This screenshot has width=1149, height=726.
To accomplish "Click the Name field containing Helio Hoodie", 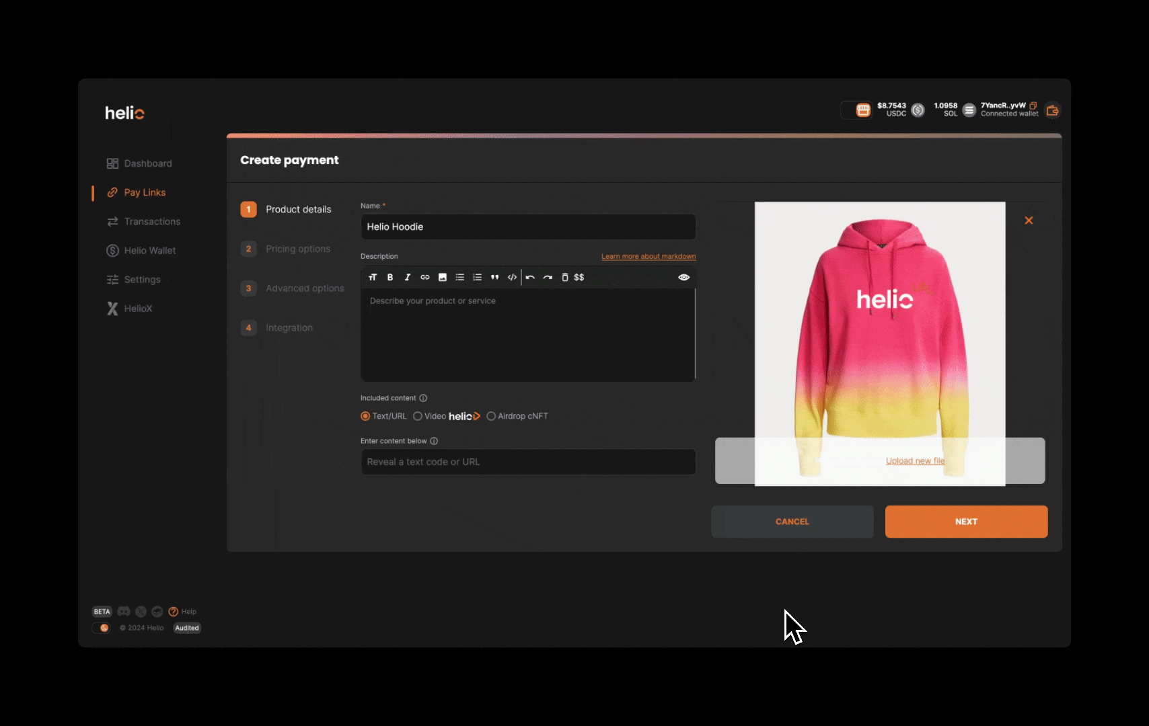I will (x=528, y=227).
